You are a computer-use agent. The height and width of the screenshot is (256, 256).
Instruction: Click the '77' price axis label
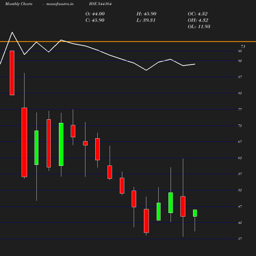pyautogui.click(x=240, y=110)
